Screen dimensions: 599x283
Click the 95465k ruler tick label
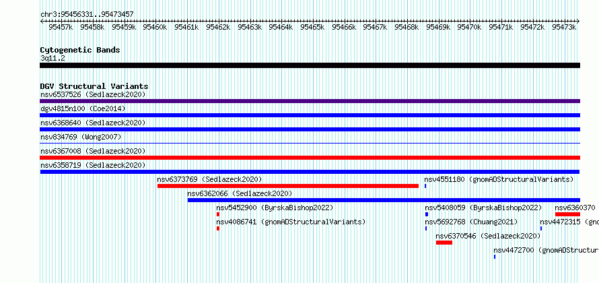pos(312,27)
